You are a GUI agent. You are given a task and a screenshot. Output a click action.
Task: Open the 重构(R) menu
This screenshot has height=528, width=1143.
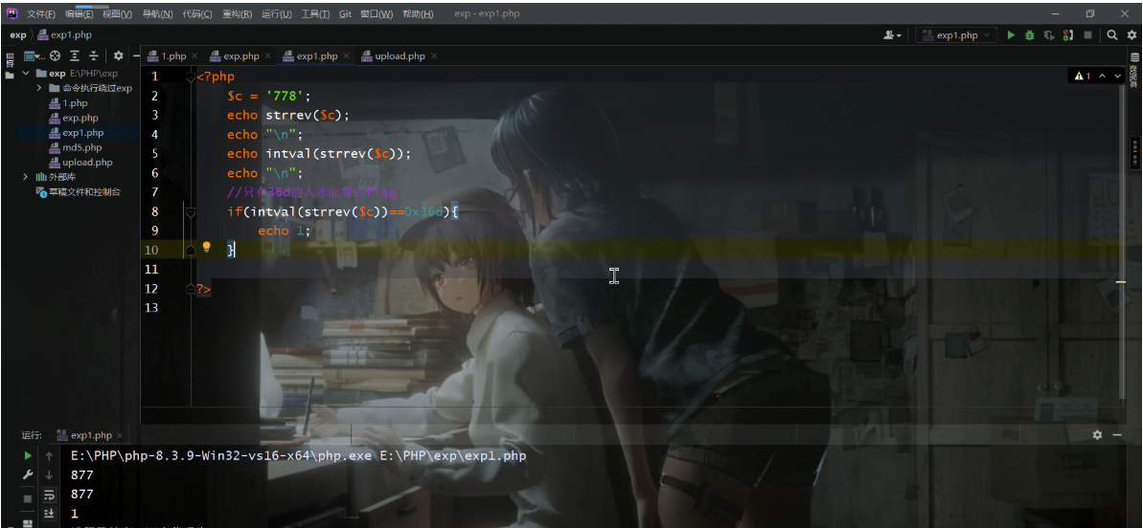(237, 14)
